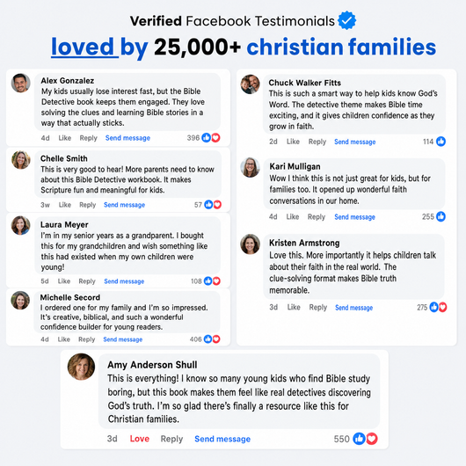466x466 pixels.
Task: Open Kari Mulligan's profile avatar
Action: click(250, 167)
